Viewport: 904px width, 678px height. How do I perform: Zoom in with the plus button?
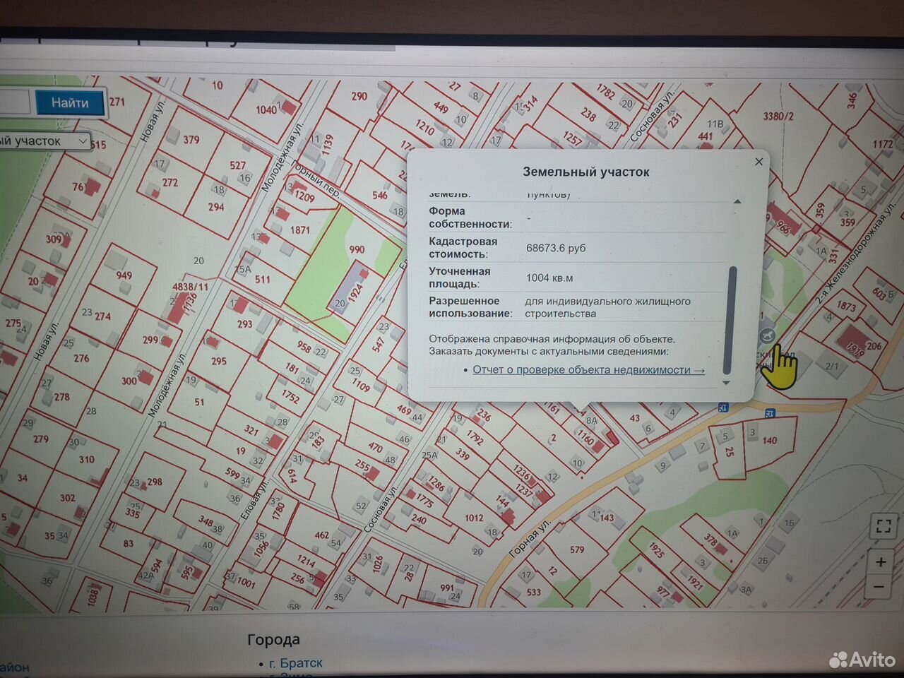pos(881,562)
